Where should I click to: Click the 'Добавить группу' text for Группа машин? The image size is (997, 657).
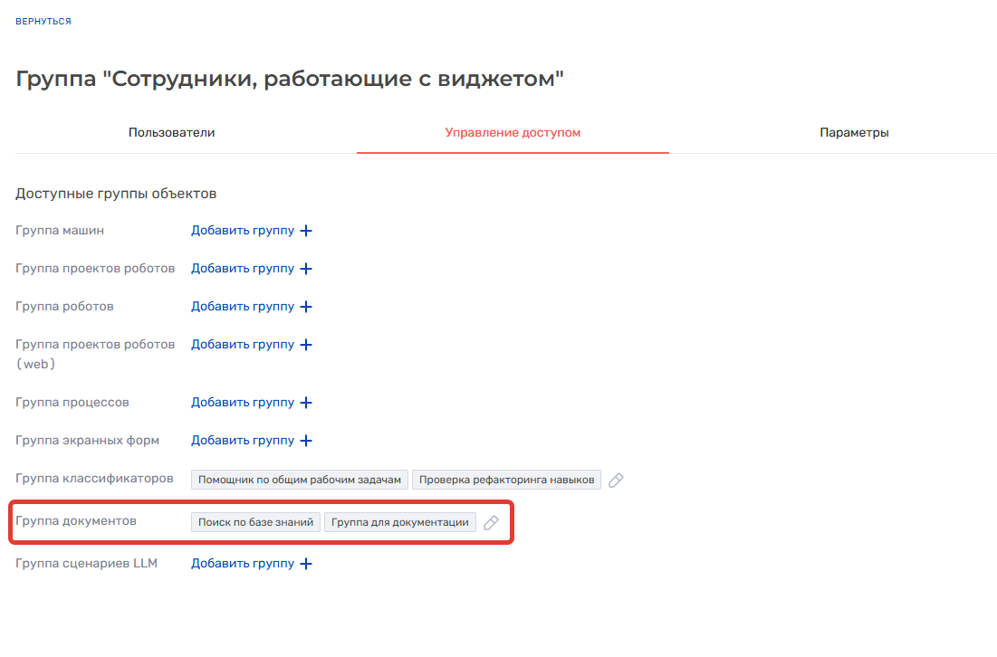(242, 231)
